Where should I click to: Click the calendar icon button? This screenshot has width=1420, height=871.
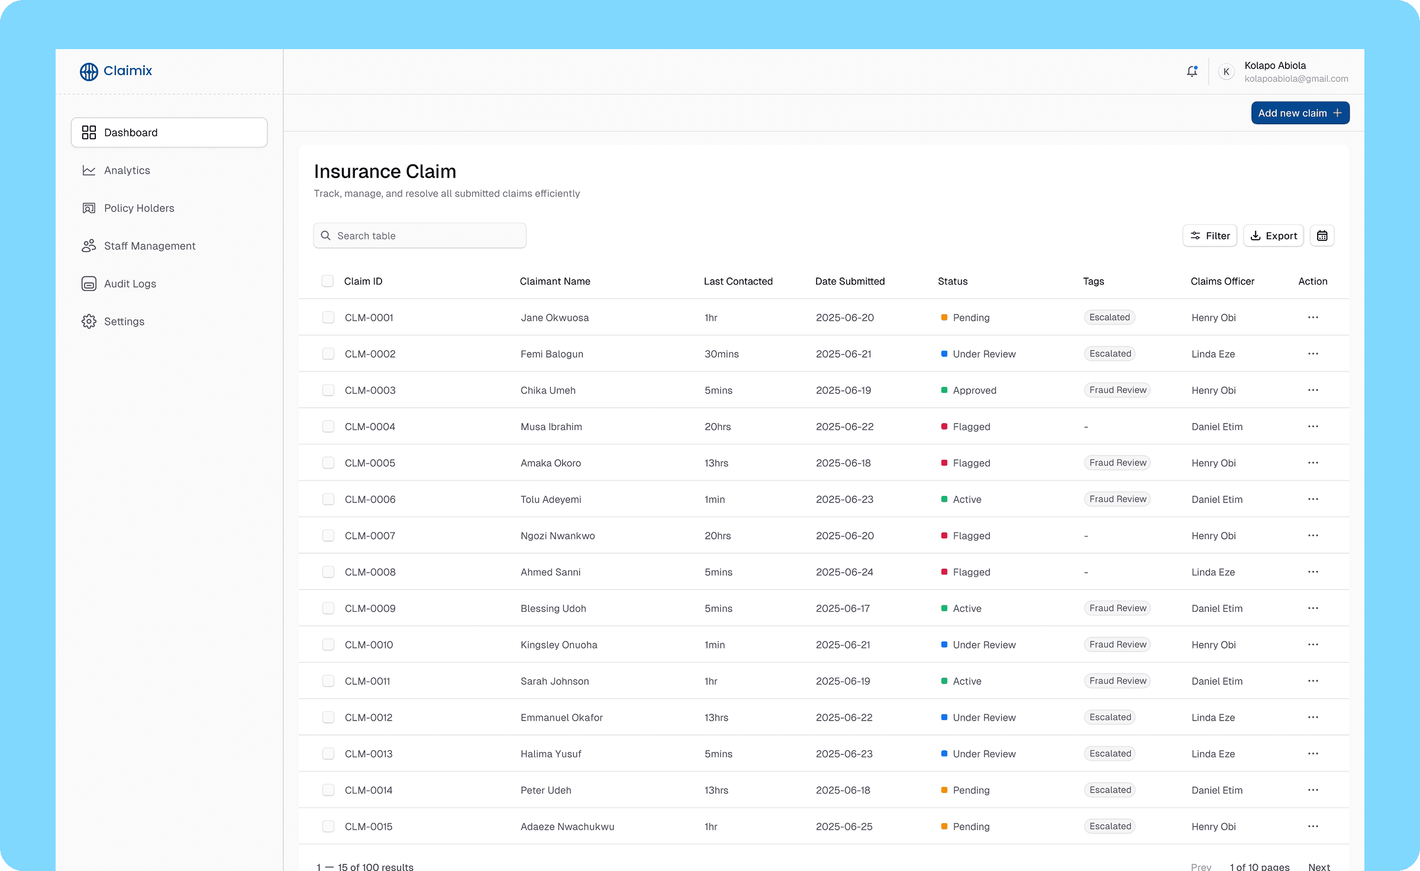[1322, 236]
